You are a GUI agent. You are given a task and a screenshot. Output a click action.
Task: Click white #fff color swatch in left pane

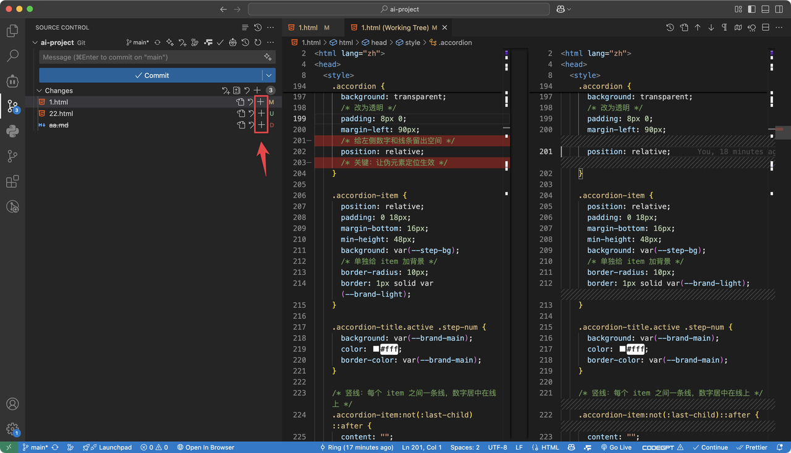pyautogui.click(x=376, y=349)
